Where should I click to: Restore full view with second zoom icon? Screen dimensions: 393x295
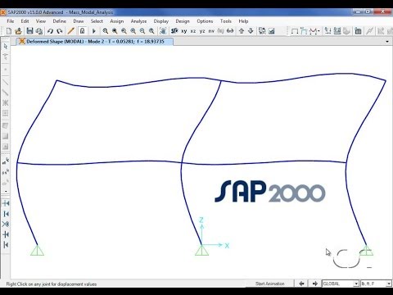(115, 31)
